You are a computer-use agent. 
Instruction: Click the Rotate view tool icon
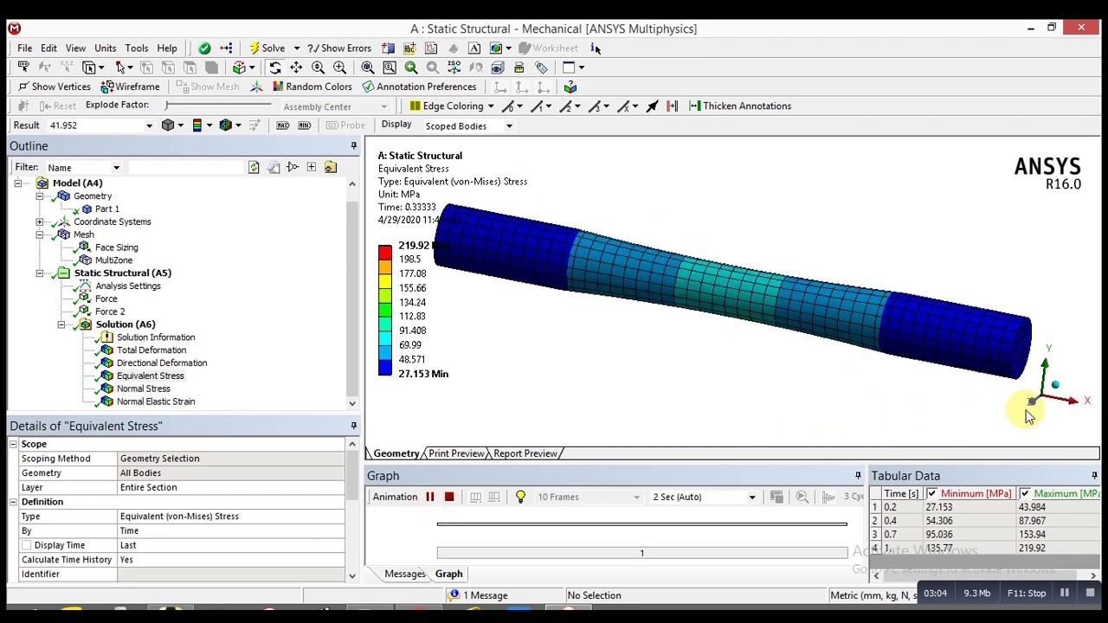[x=275, y=67]
